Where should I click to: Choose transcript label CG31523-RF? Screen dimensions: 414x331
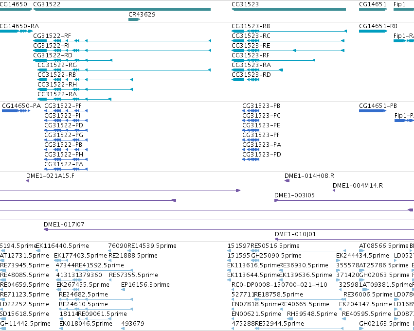(251, 55)
